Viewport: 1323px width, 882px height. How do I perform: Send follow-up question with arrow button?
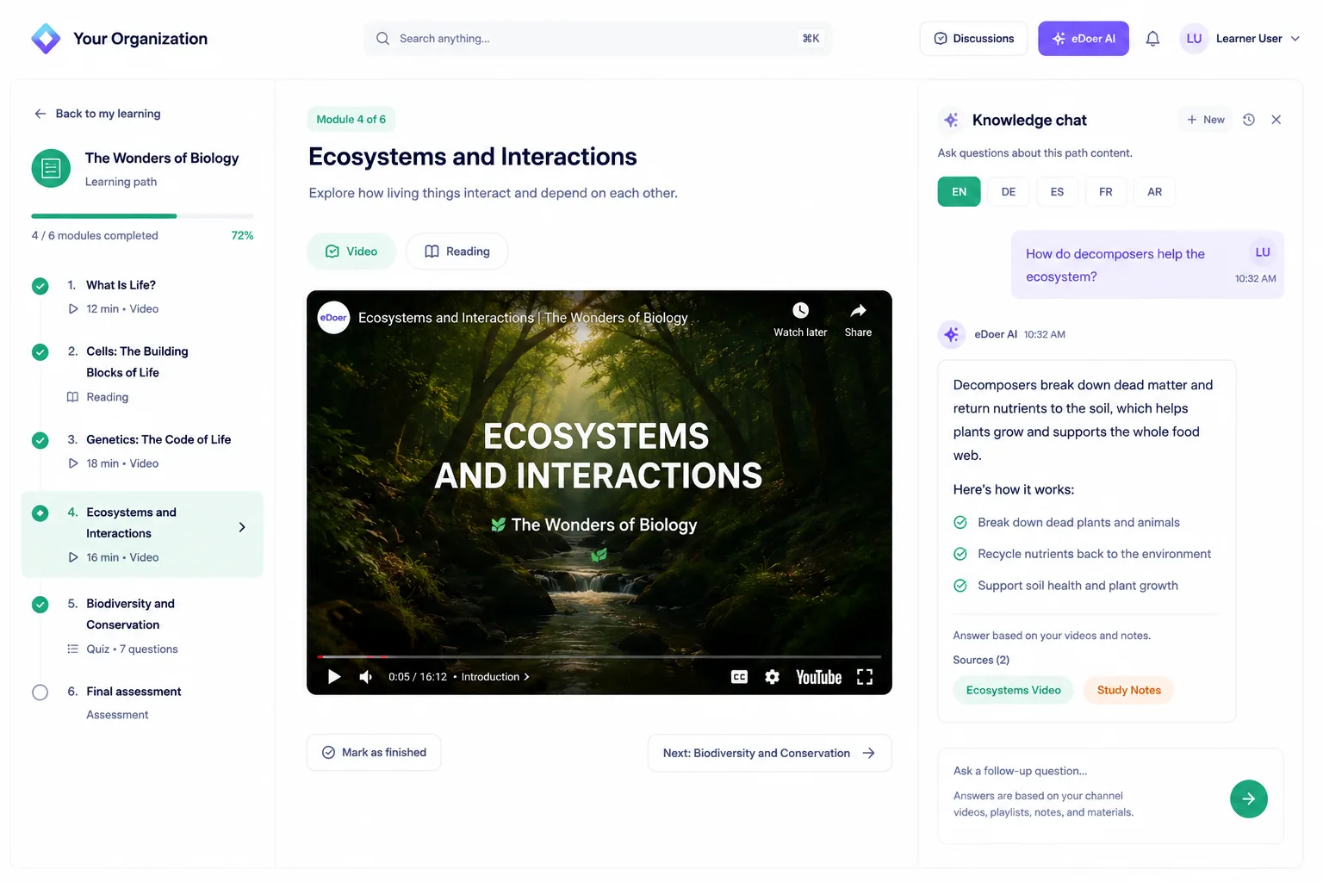1248,799
